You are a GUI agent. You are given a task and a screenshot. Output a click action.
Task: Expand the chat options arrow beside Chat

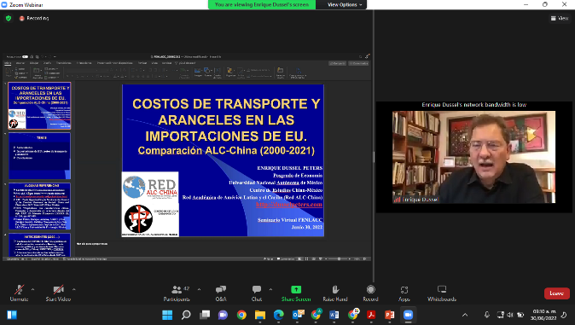270,289
